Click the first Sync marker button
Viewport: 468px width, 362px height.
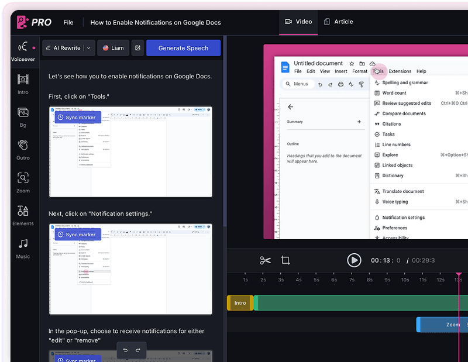79,117
